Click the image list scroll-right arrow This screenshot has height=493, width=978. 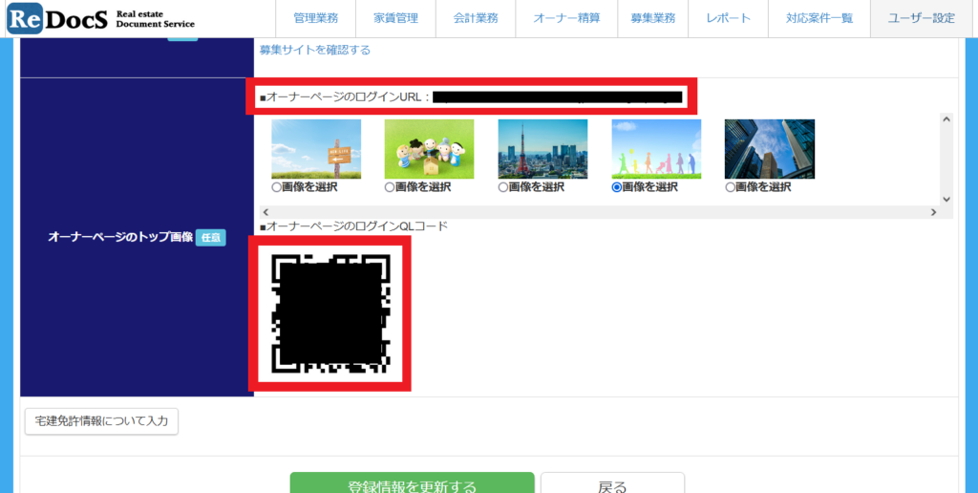(x=934, y=212)
